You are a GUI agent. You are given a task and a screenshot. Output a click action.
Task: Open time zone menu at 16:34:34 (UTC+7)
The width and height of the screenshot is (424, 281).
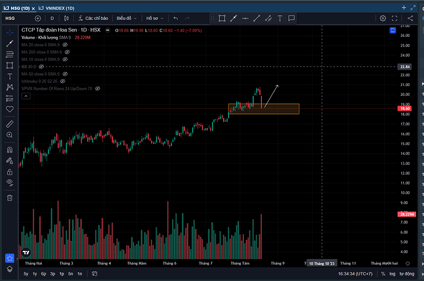355,274
